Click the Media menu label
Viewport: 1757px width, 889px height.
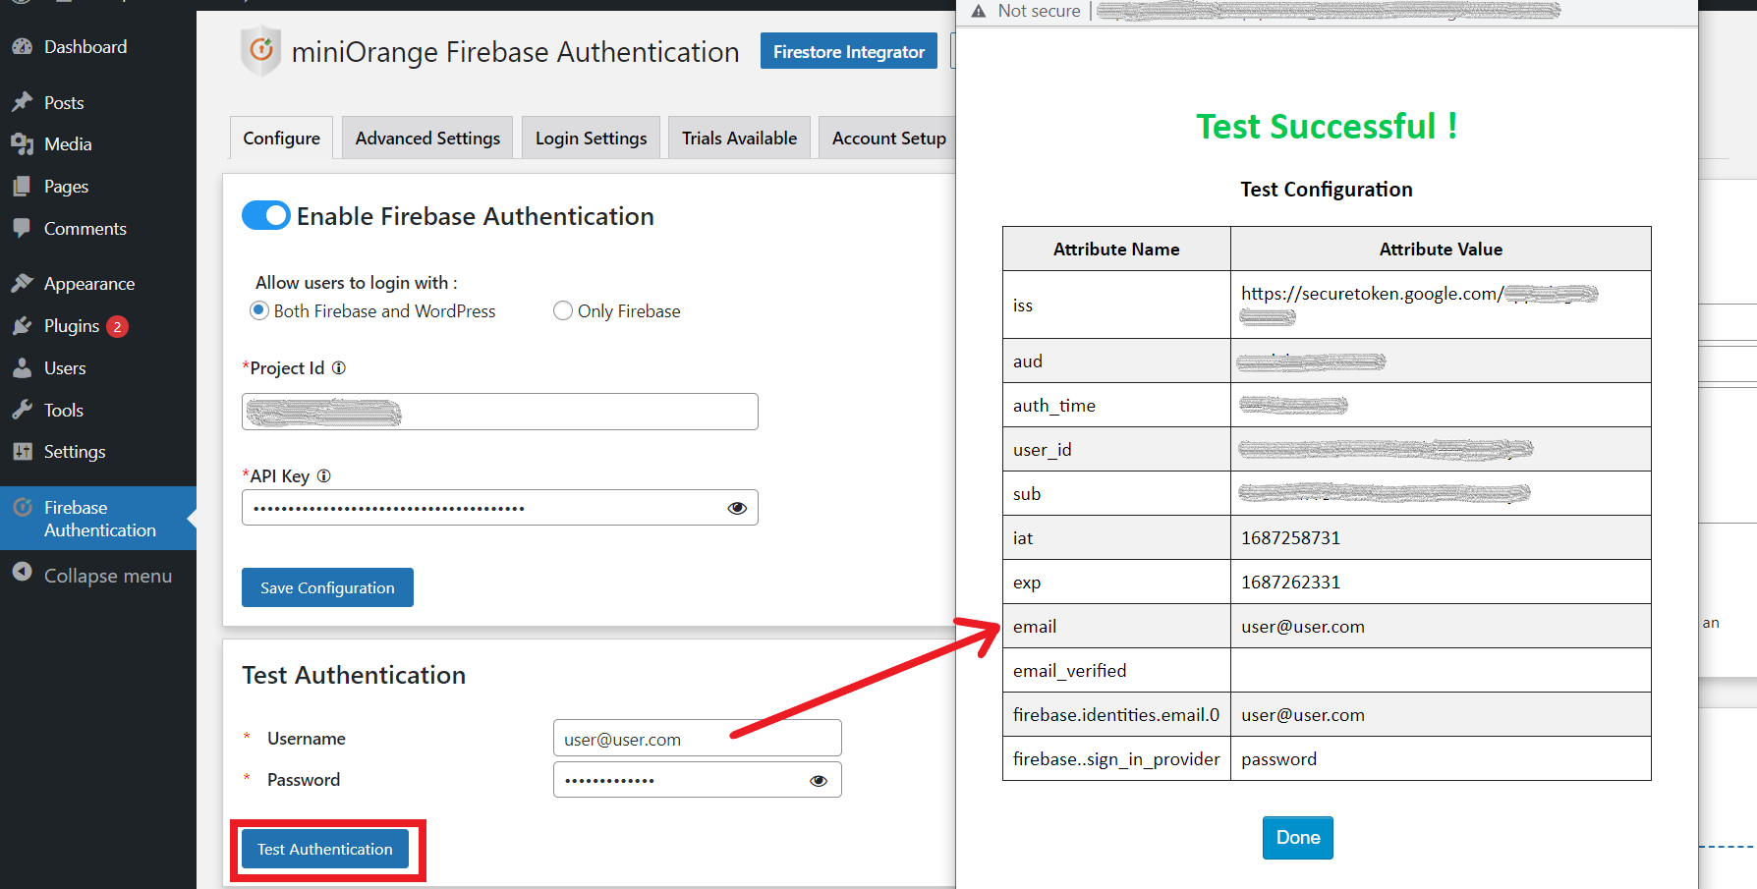coord(68,144)
